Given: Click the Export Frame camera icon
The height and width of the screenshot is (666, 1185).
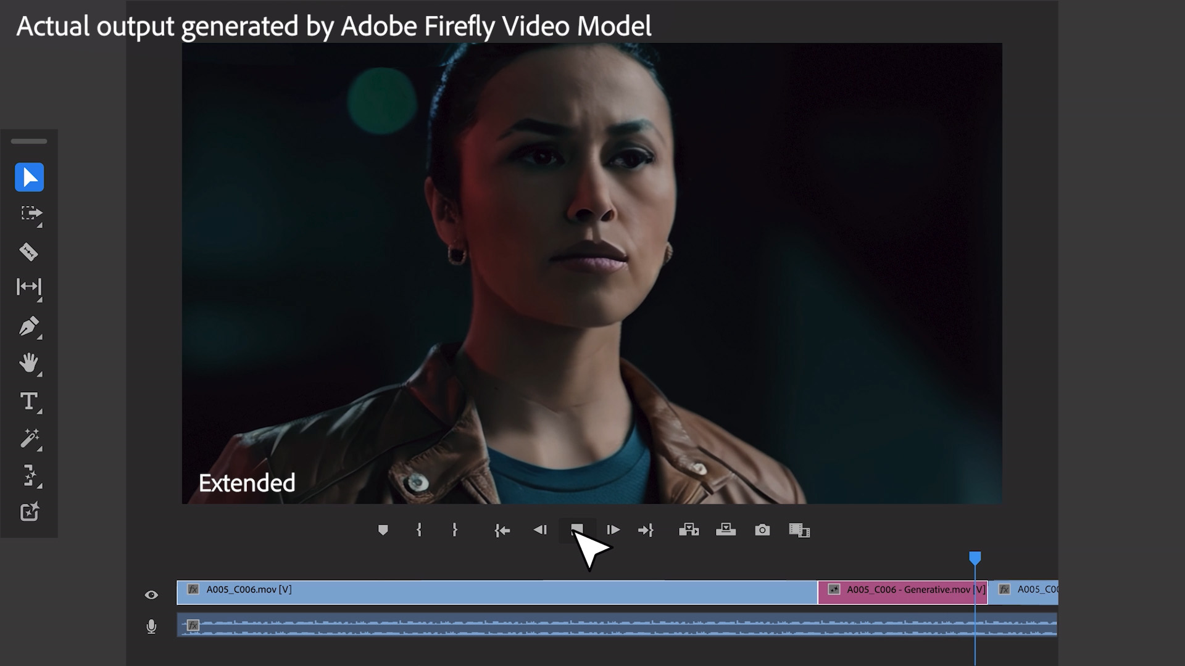Looking at the screenshot, I should click(762, 530).
